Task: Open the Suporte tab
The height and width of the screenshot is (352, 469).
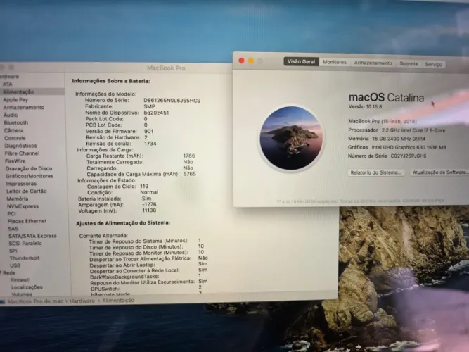Action: [x=409, y=63]
